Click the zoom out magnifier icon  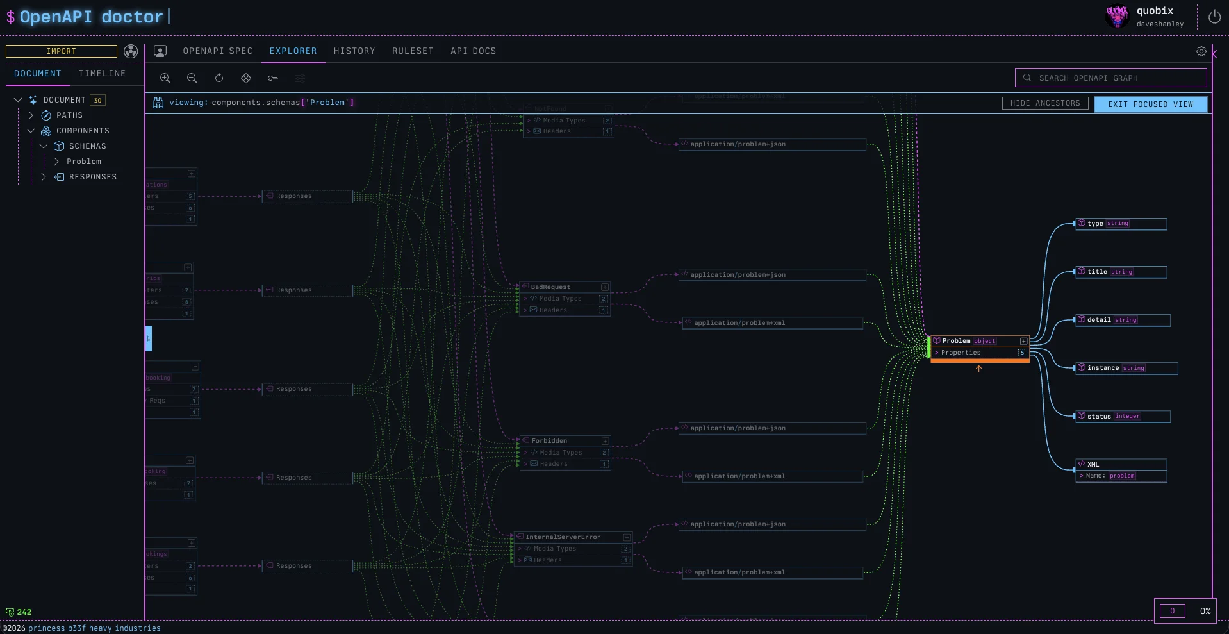point(192,78)
